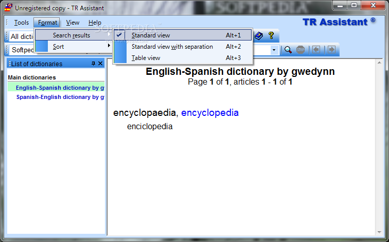389x242 pixels.
Task: Open the View menu
Action: [x=73, y=23]
